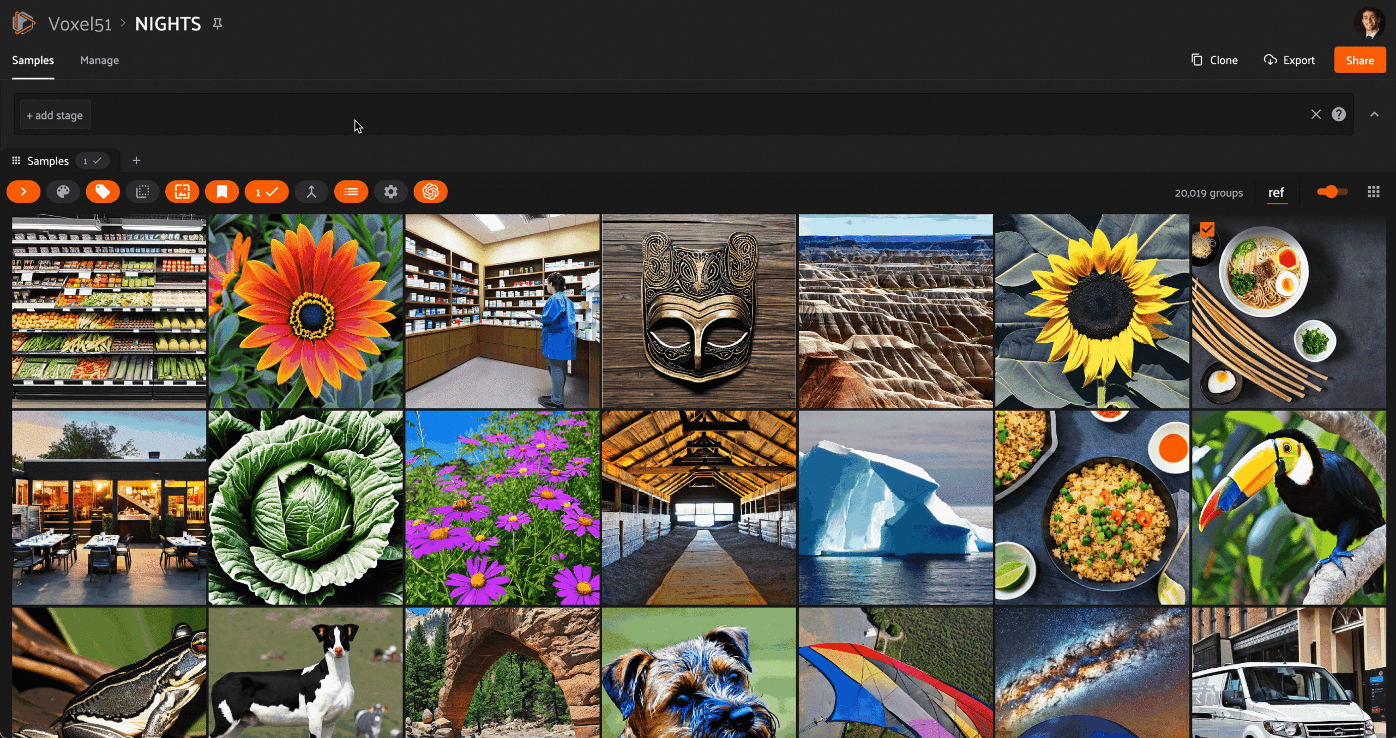Click the dynamic groups merge icon
This screenshot has height=738, width=1396.
pyautogui.click(x=311, y=192)
